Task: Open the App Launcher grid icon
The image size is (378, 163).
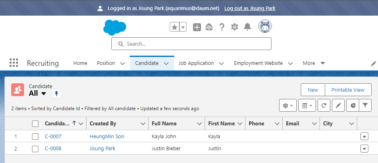Action: point(14,63)
